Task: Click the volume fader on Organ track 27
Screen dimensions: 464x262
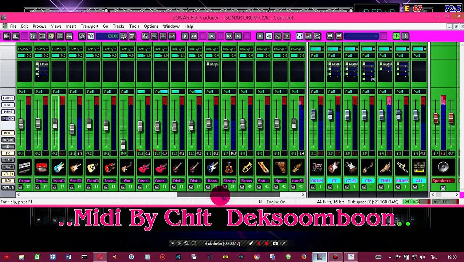Action: click(x=21, y=124)
